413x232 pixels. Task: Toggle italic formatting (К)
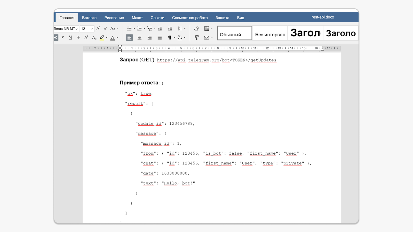pos(63,38)
